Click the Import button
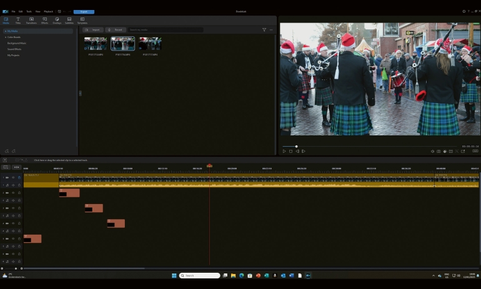The width and height of the screenshot is (481, 289). click(x=94, y=30)
